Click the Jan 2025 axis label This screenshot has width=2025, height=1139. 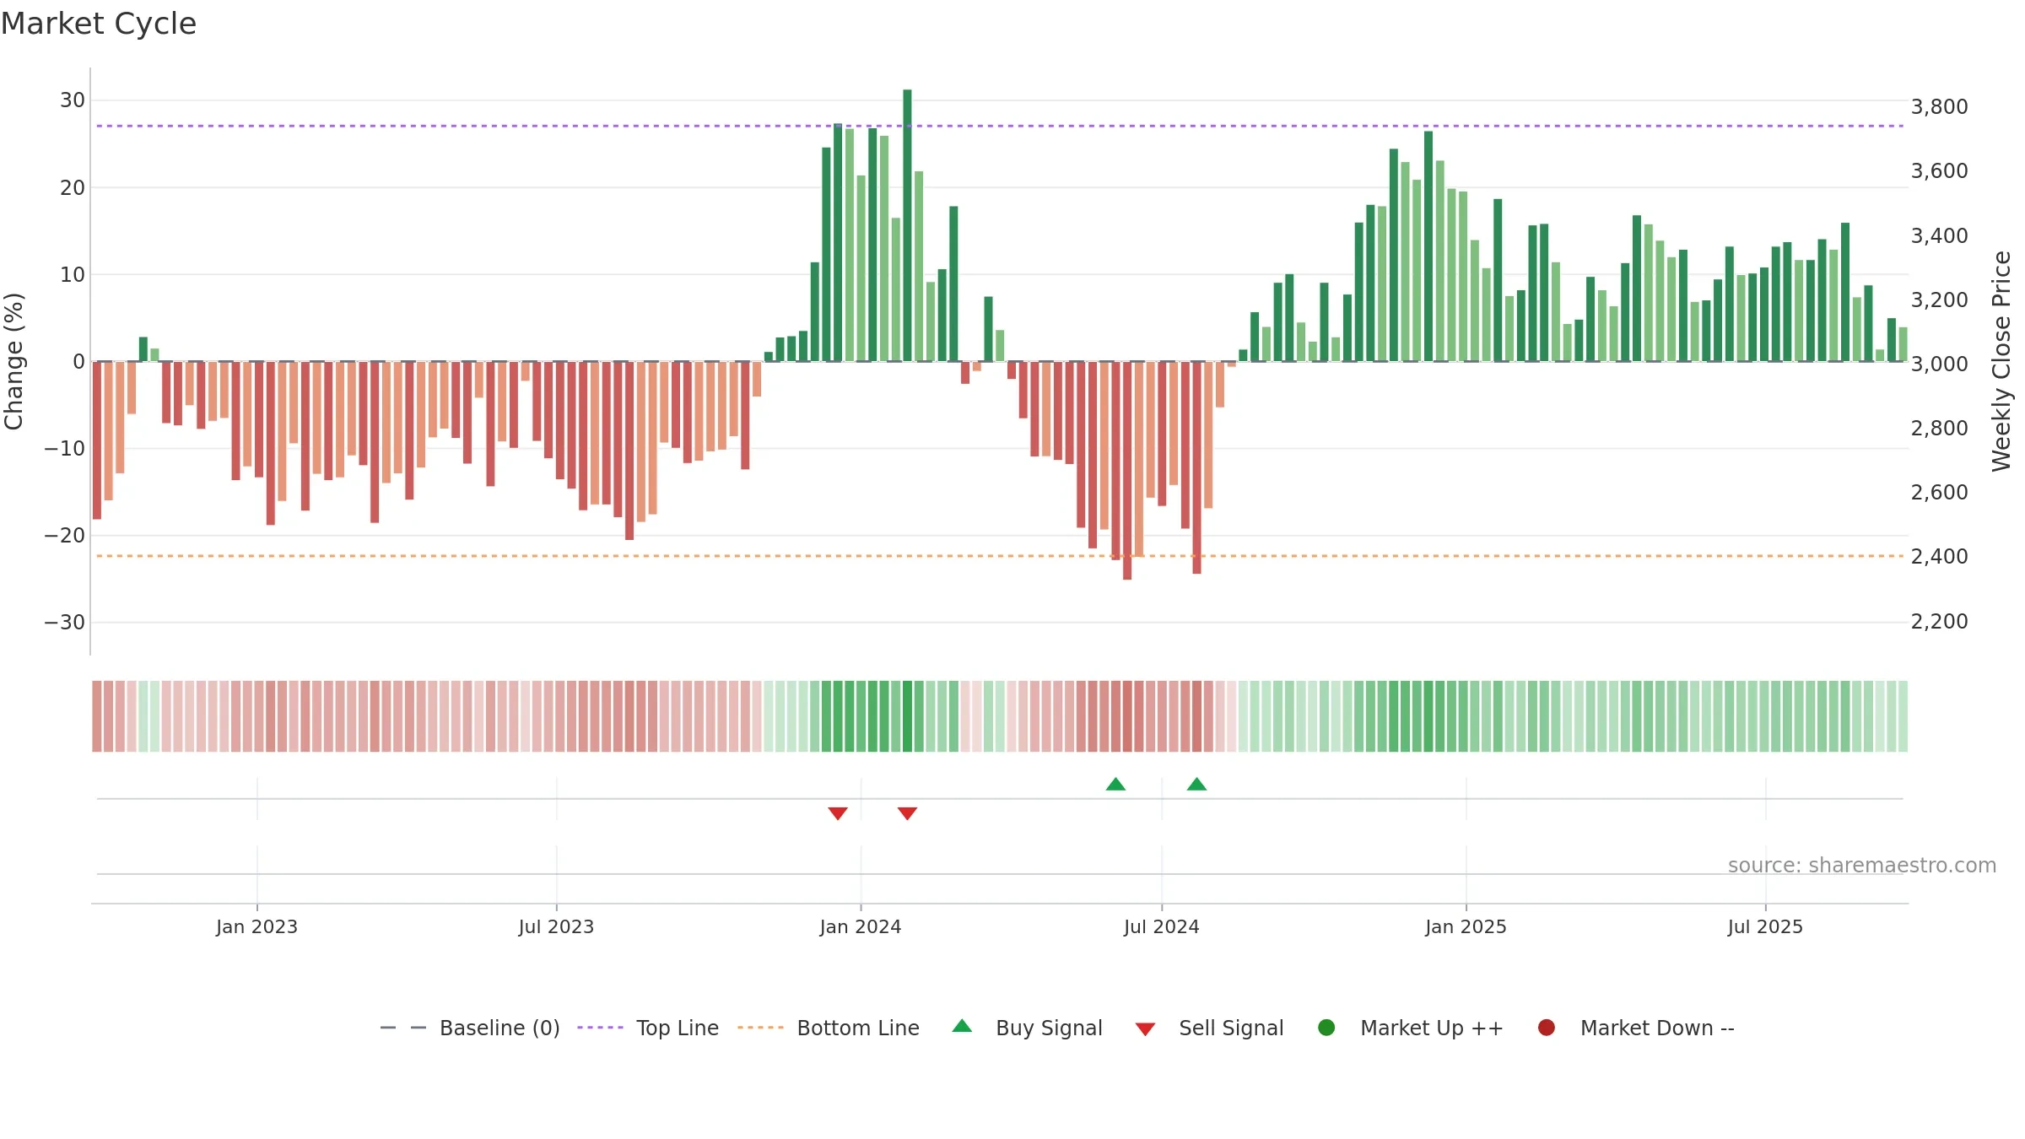pyautogui.click(x=1466, y=927)
